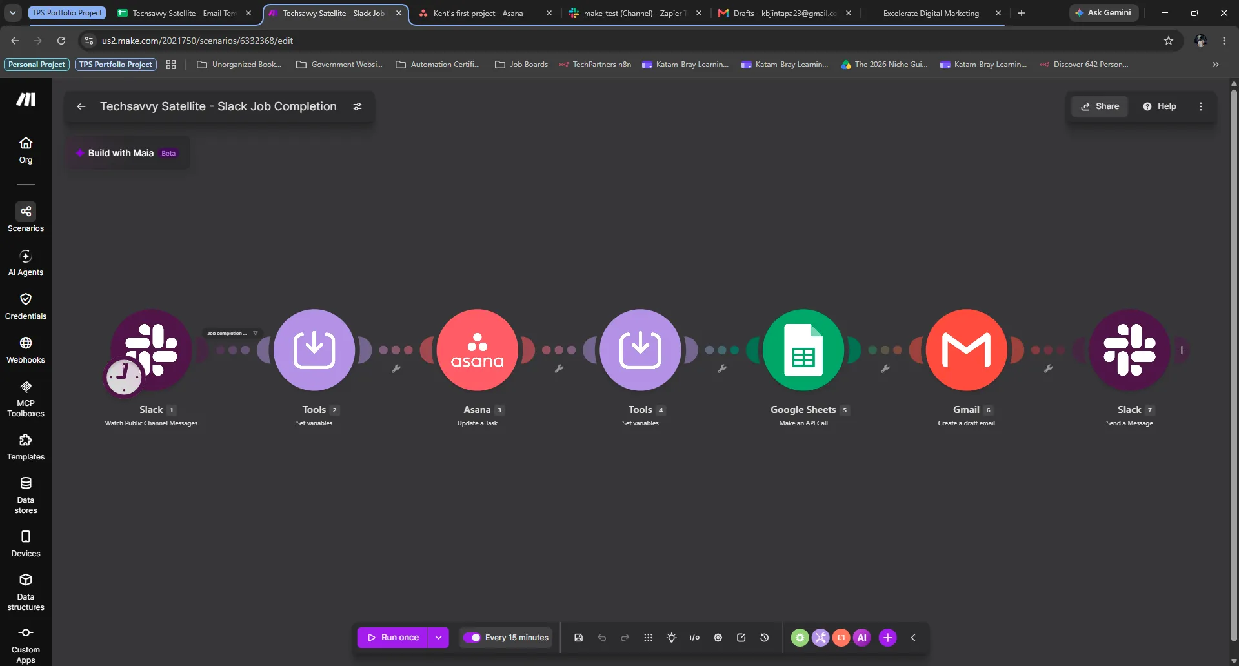Go to Webhooks in the sidebar

[x=26, y=350]
